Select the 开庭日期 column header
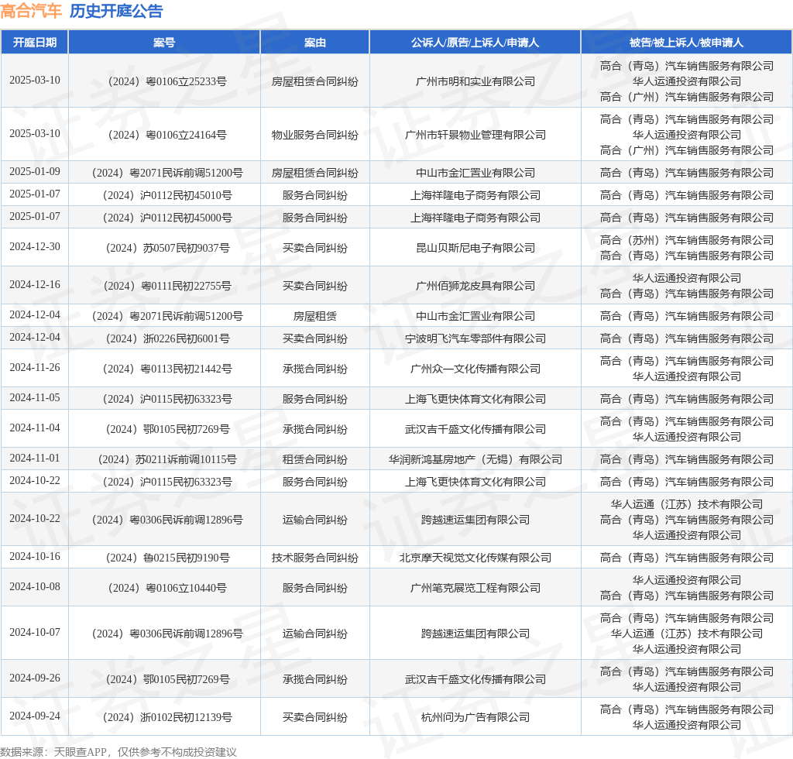The height and width of the screenshot is (759, 793). (34, 43)
